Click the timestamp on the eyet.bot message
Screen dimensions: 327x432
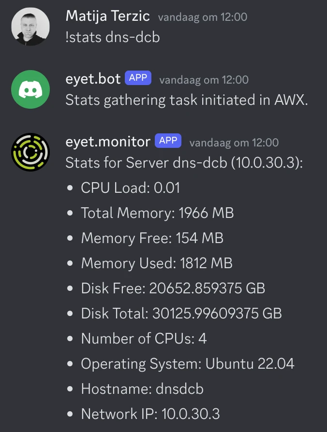point(204,80)
